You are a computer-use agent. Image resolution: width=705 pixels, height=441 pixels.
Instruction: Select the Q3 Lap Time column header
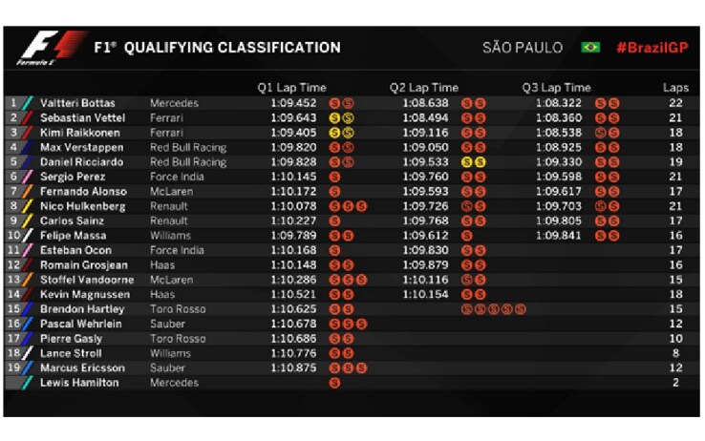click(x=557, y=88)
